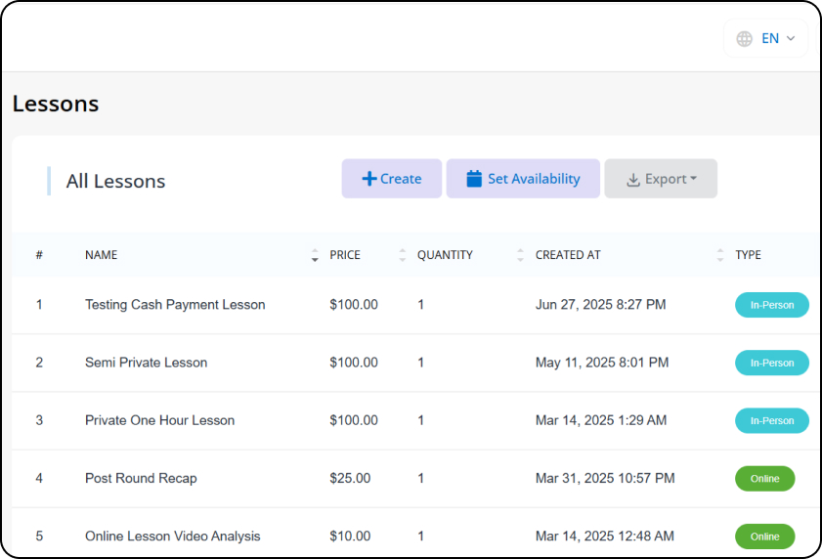Sort by Quantity column arrows
The width and height of the screenshot is (822, 559).
tap(520, 255)
